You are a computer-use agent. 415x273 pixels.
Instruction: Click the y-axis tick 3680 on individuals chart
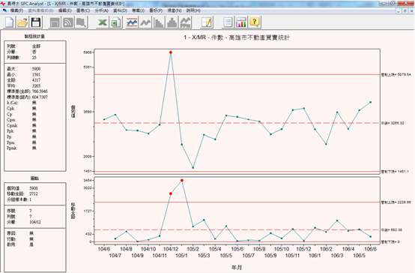tap(88, 112)
